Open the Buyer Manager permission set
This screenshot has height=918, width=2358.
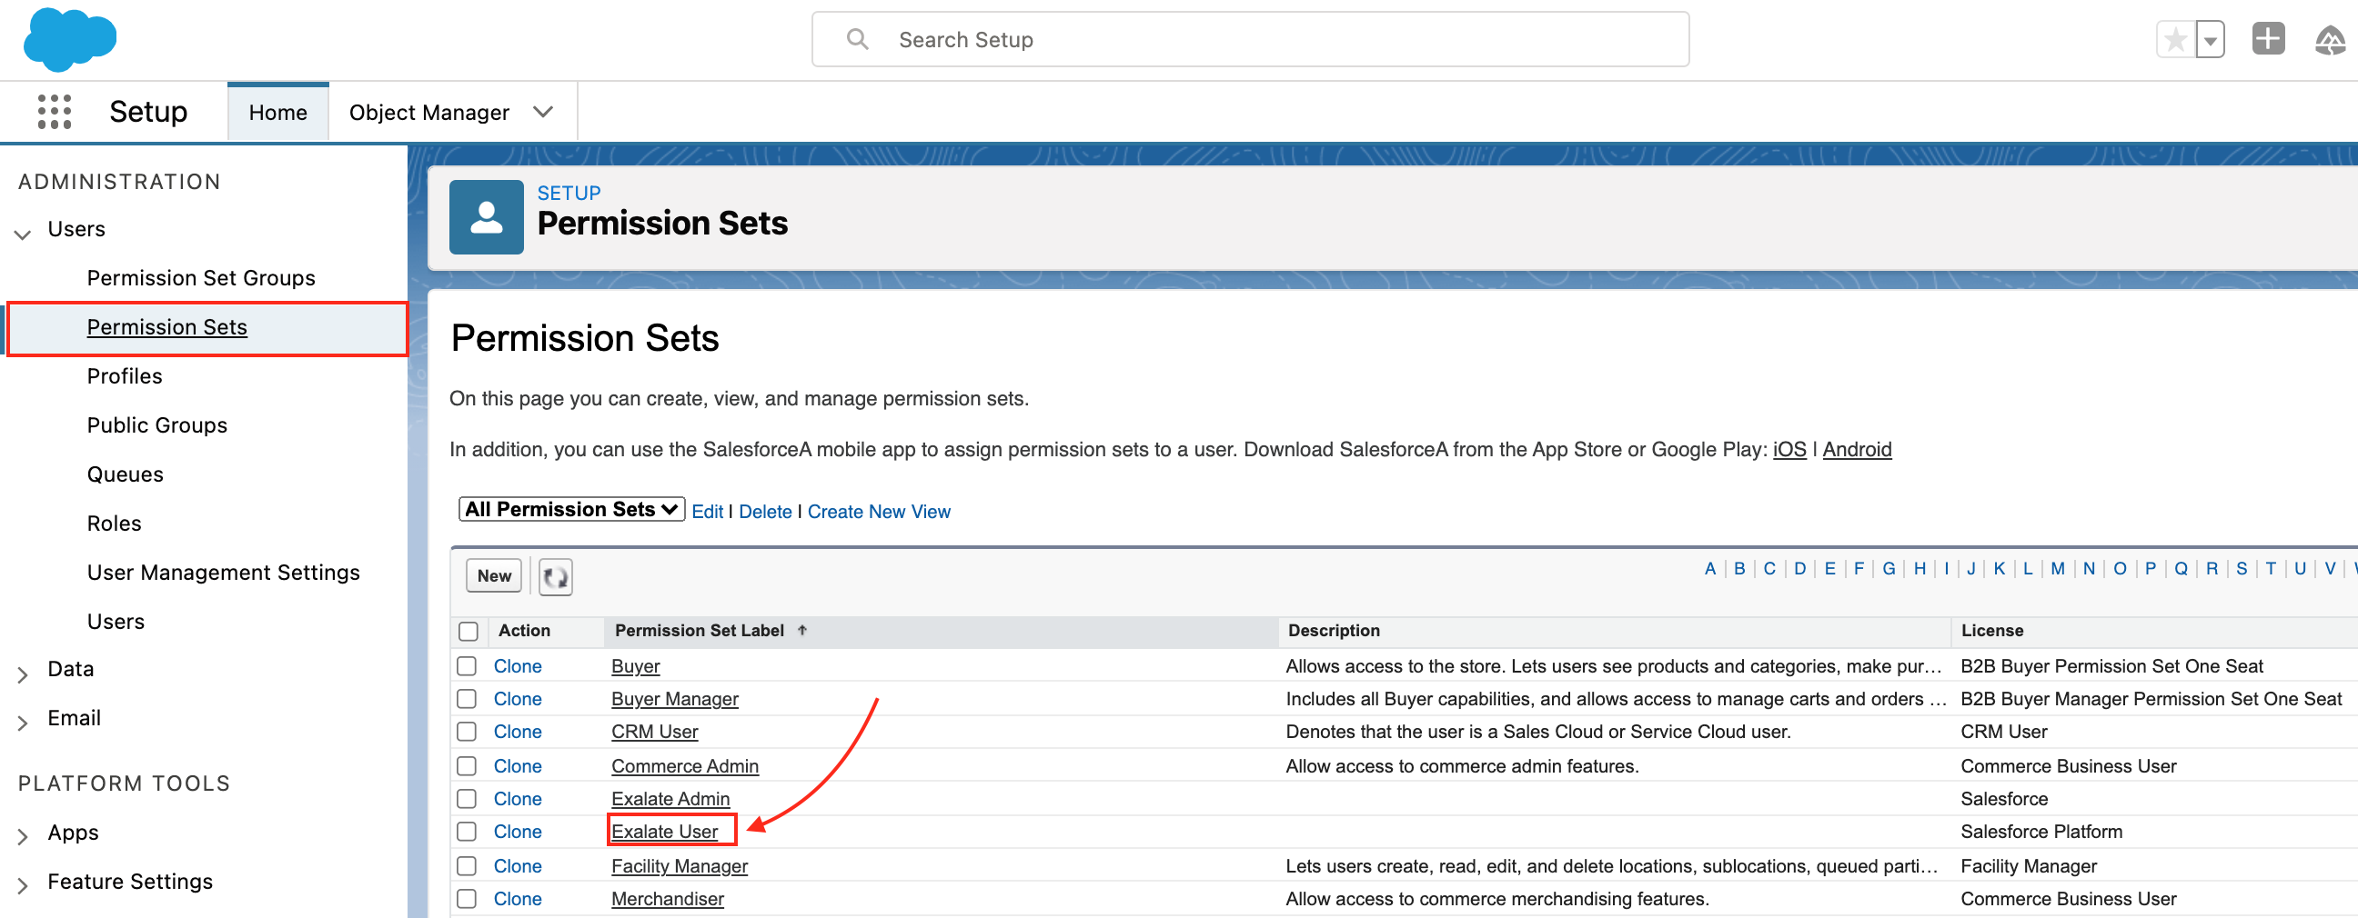click(675, 699)
